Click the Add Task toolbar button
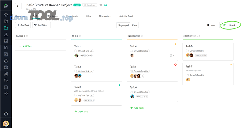The width and height of the screenshot is (242, 128). [x=23, y=25]
